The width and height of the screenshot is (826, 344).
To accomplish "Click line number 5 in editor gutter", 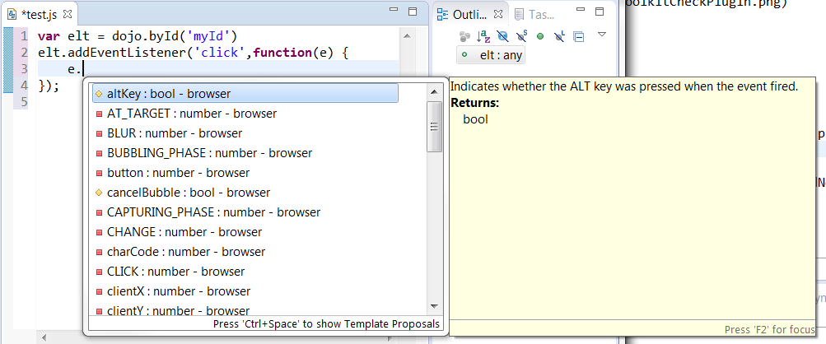I will 24,101.
